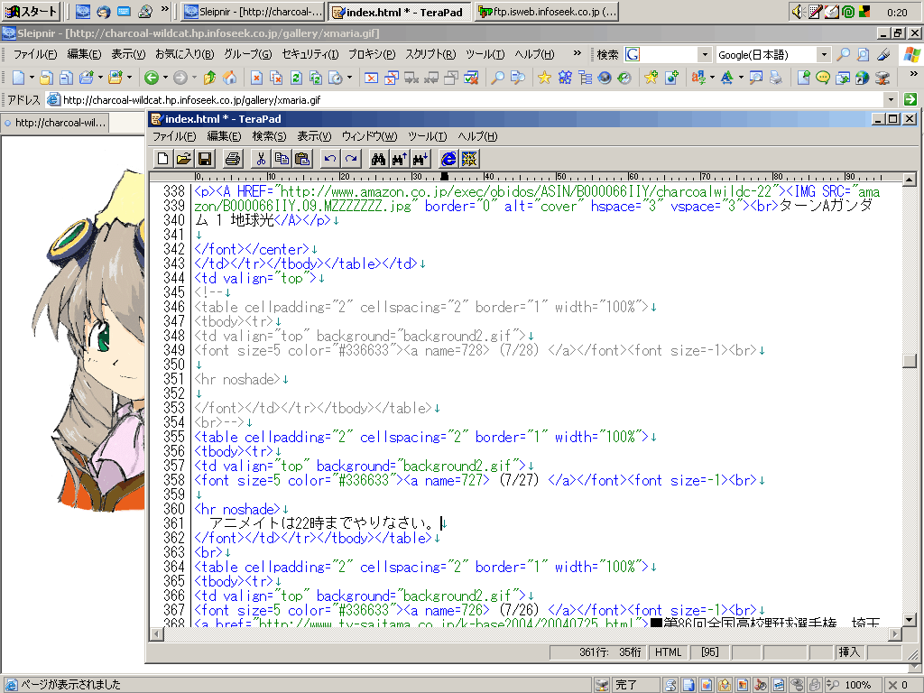Click the スタート button on the taskbar
Viewport: 924px width, 693px height.
coord(32,12)
